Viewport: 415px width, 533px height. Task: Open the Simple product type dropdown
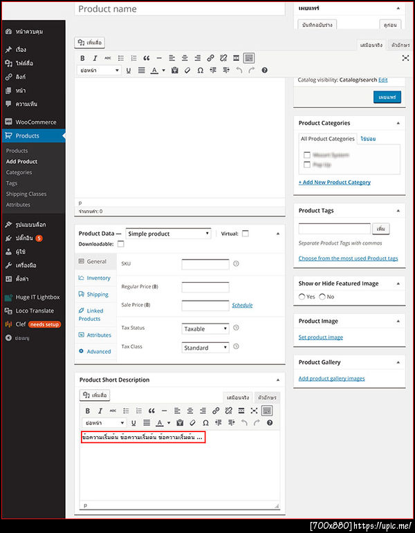(x=168, y=234)
